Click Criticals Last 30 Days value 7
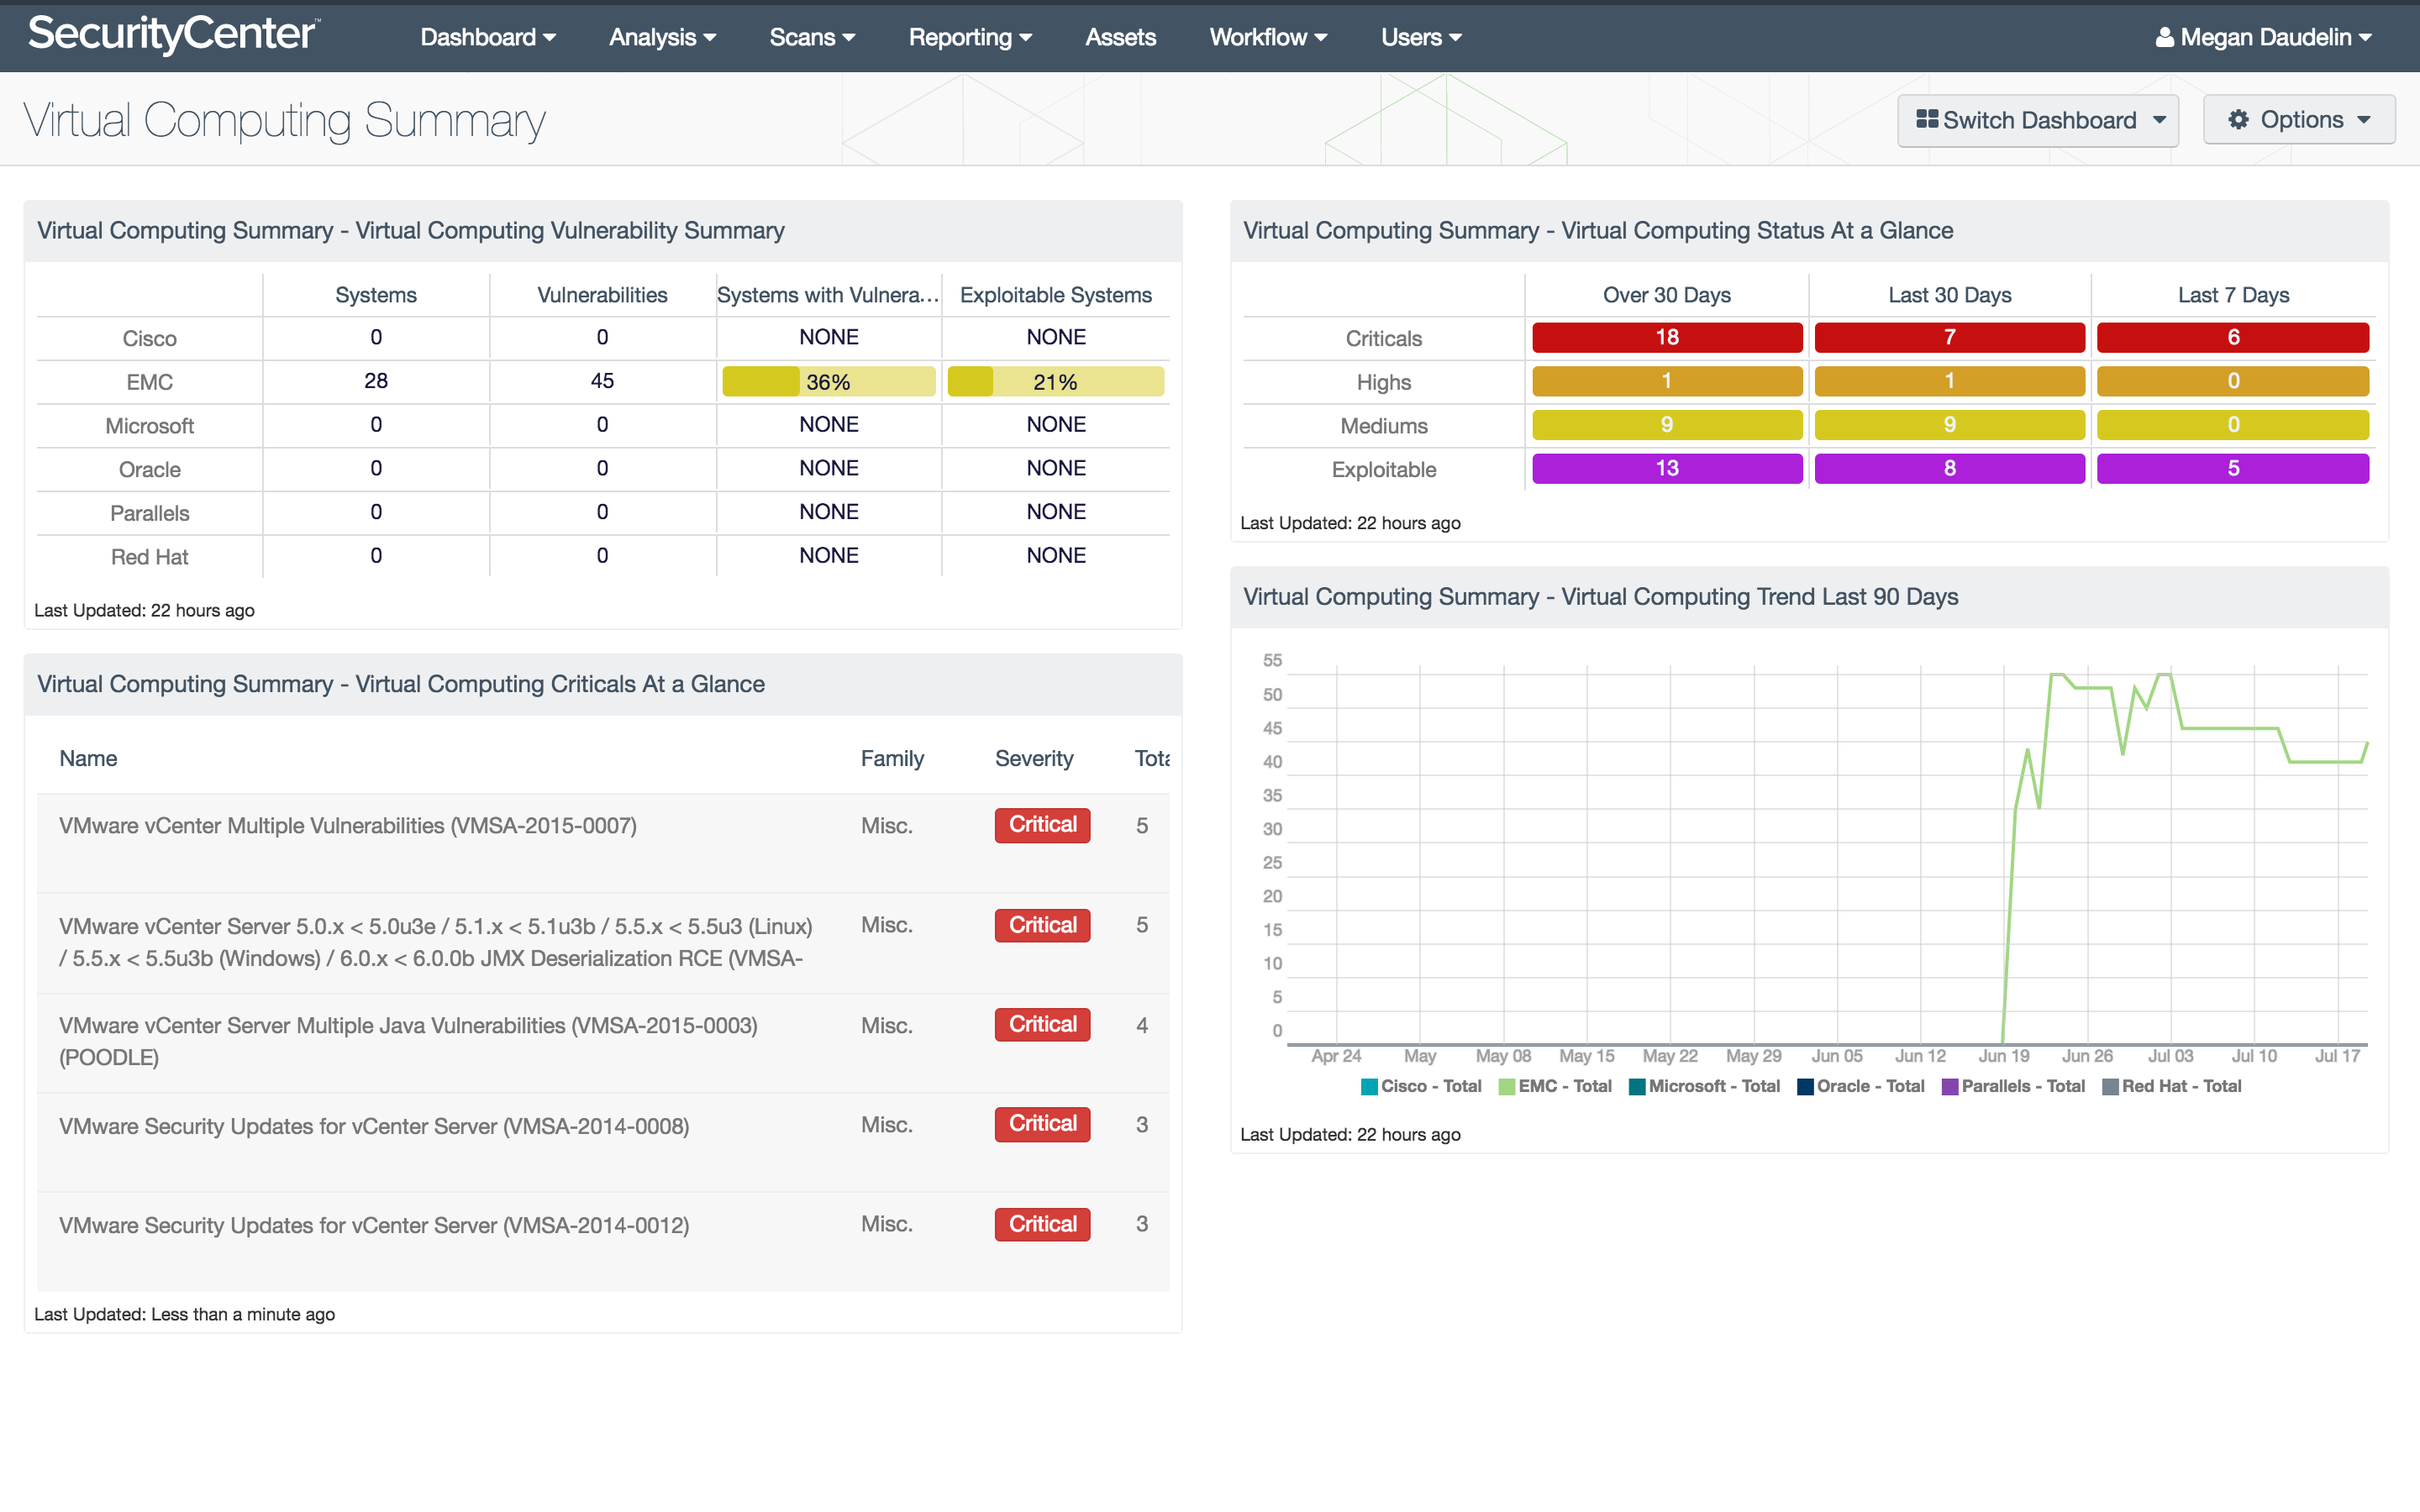Screen dimensions: 2420x1512 pos(1949,338)
